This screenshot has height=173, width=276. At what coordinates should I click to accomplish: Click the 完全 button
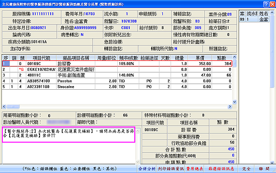click(246, 169)
